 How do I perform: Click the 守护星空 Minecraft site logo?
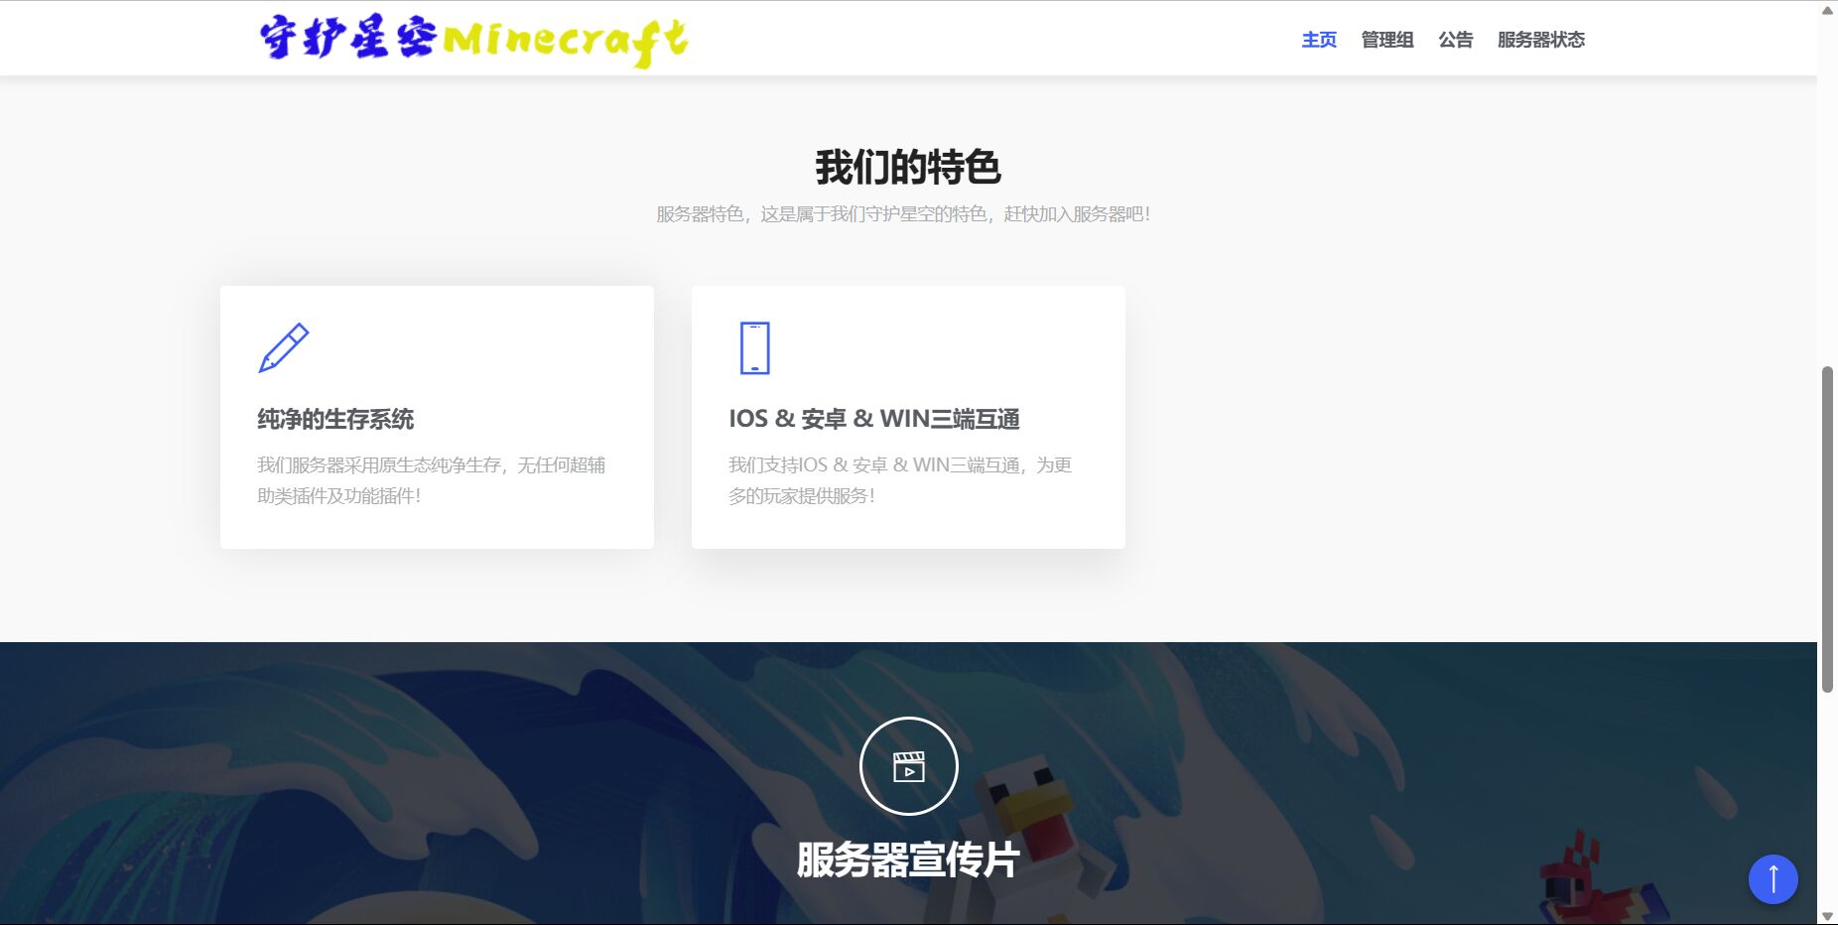(x=473, y=40)
